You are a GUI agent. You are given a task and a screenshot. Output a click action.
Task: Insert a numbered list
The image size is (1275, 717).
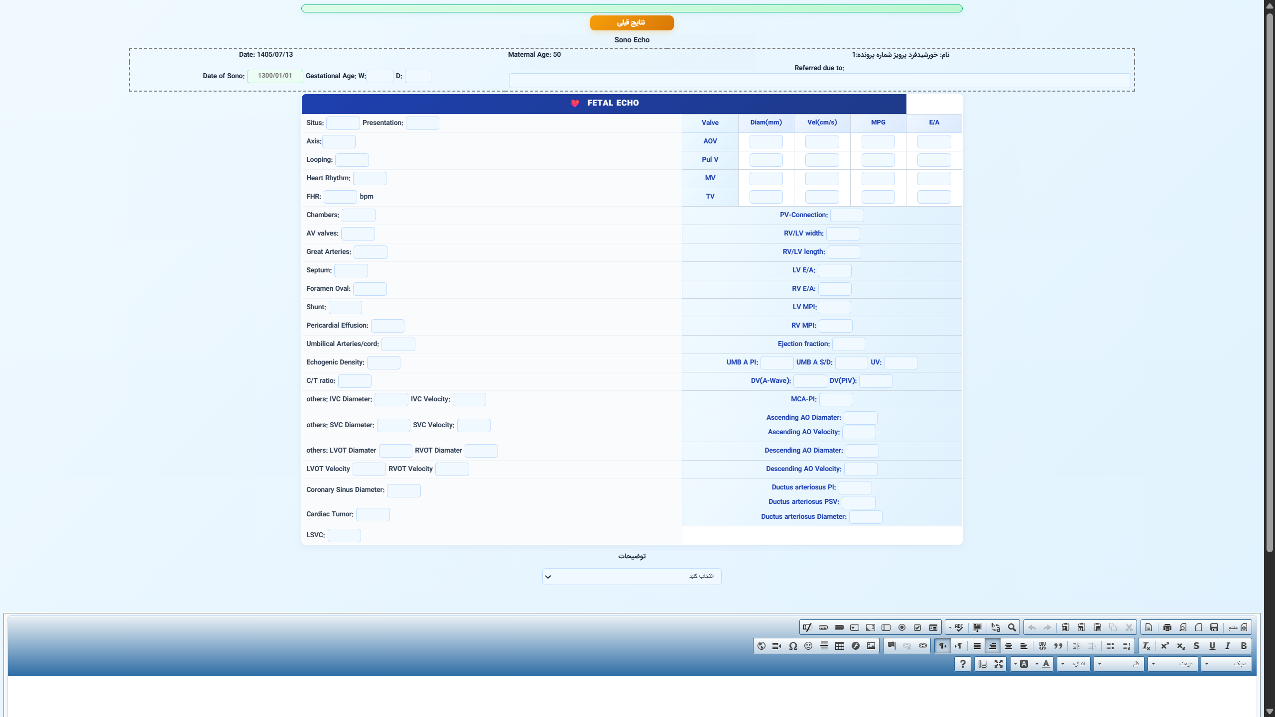point(1126,646)
